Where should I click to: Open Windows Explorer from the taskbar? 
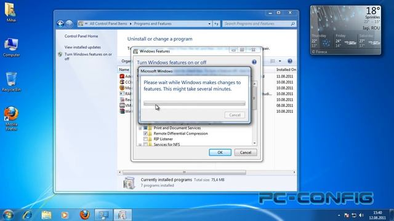[46, 215]
